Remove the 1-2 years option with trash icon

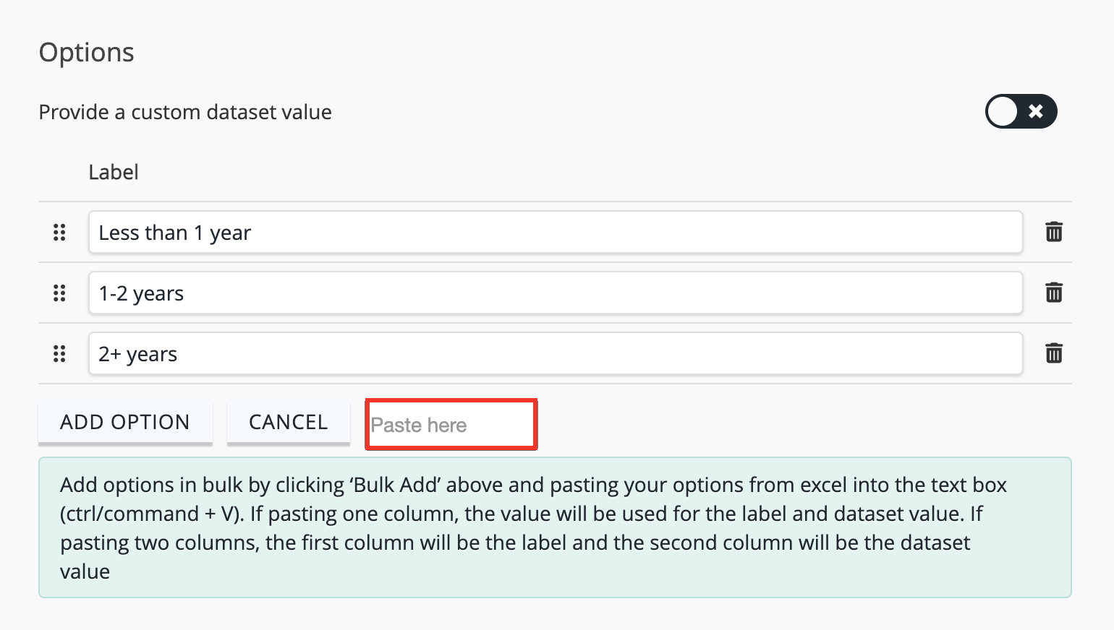pos(1054,293)
